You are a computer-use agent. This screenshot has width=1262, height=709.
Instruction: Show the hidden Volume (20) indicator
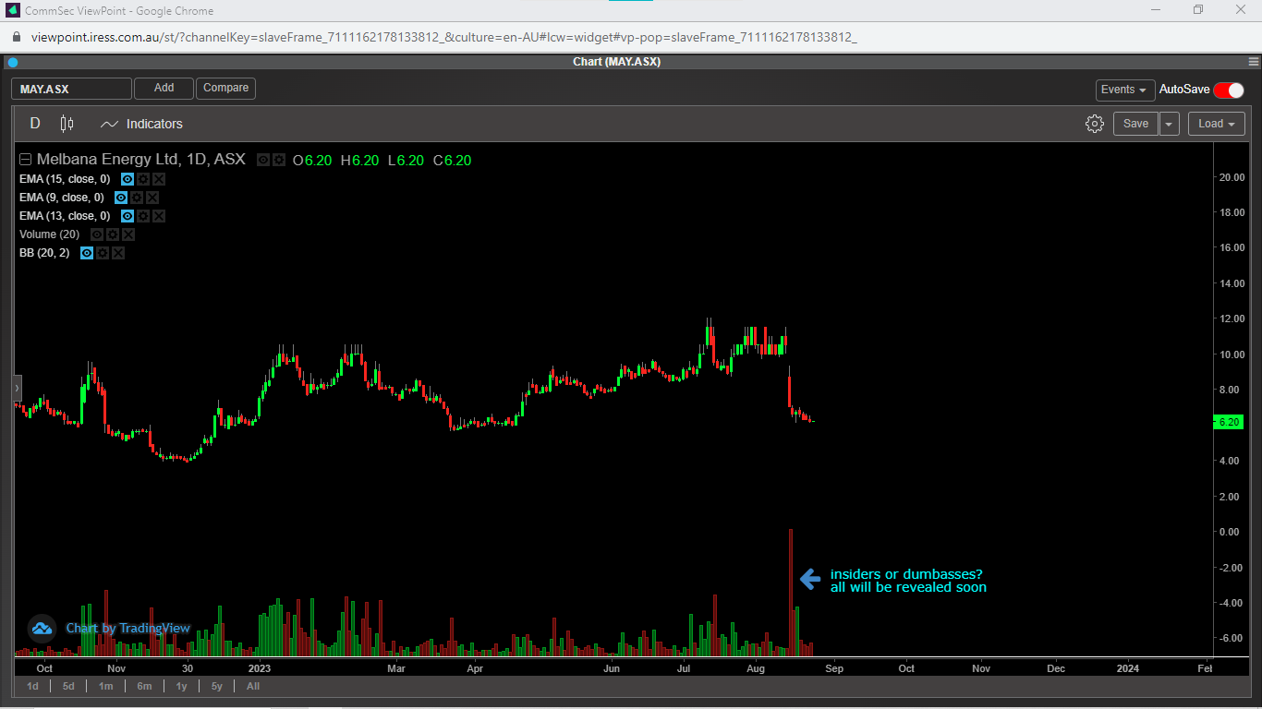97,234
